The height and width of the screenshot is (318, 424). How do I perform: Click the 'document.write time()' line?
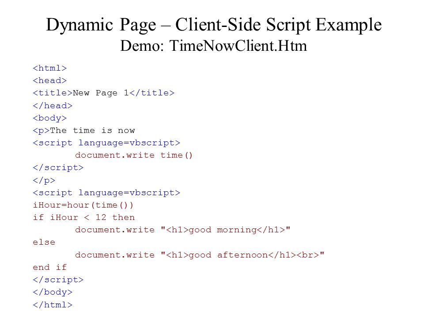click(134, 155)
